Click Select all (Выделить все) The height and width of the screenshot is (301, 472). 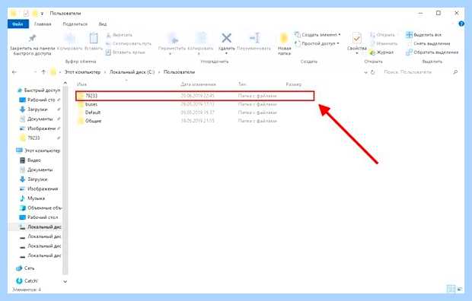coord(423,35)
